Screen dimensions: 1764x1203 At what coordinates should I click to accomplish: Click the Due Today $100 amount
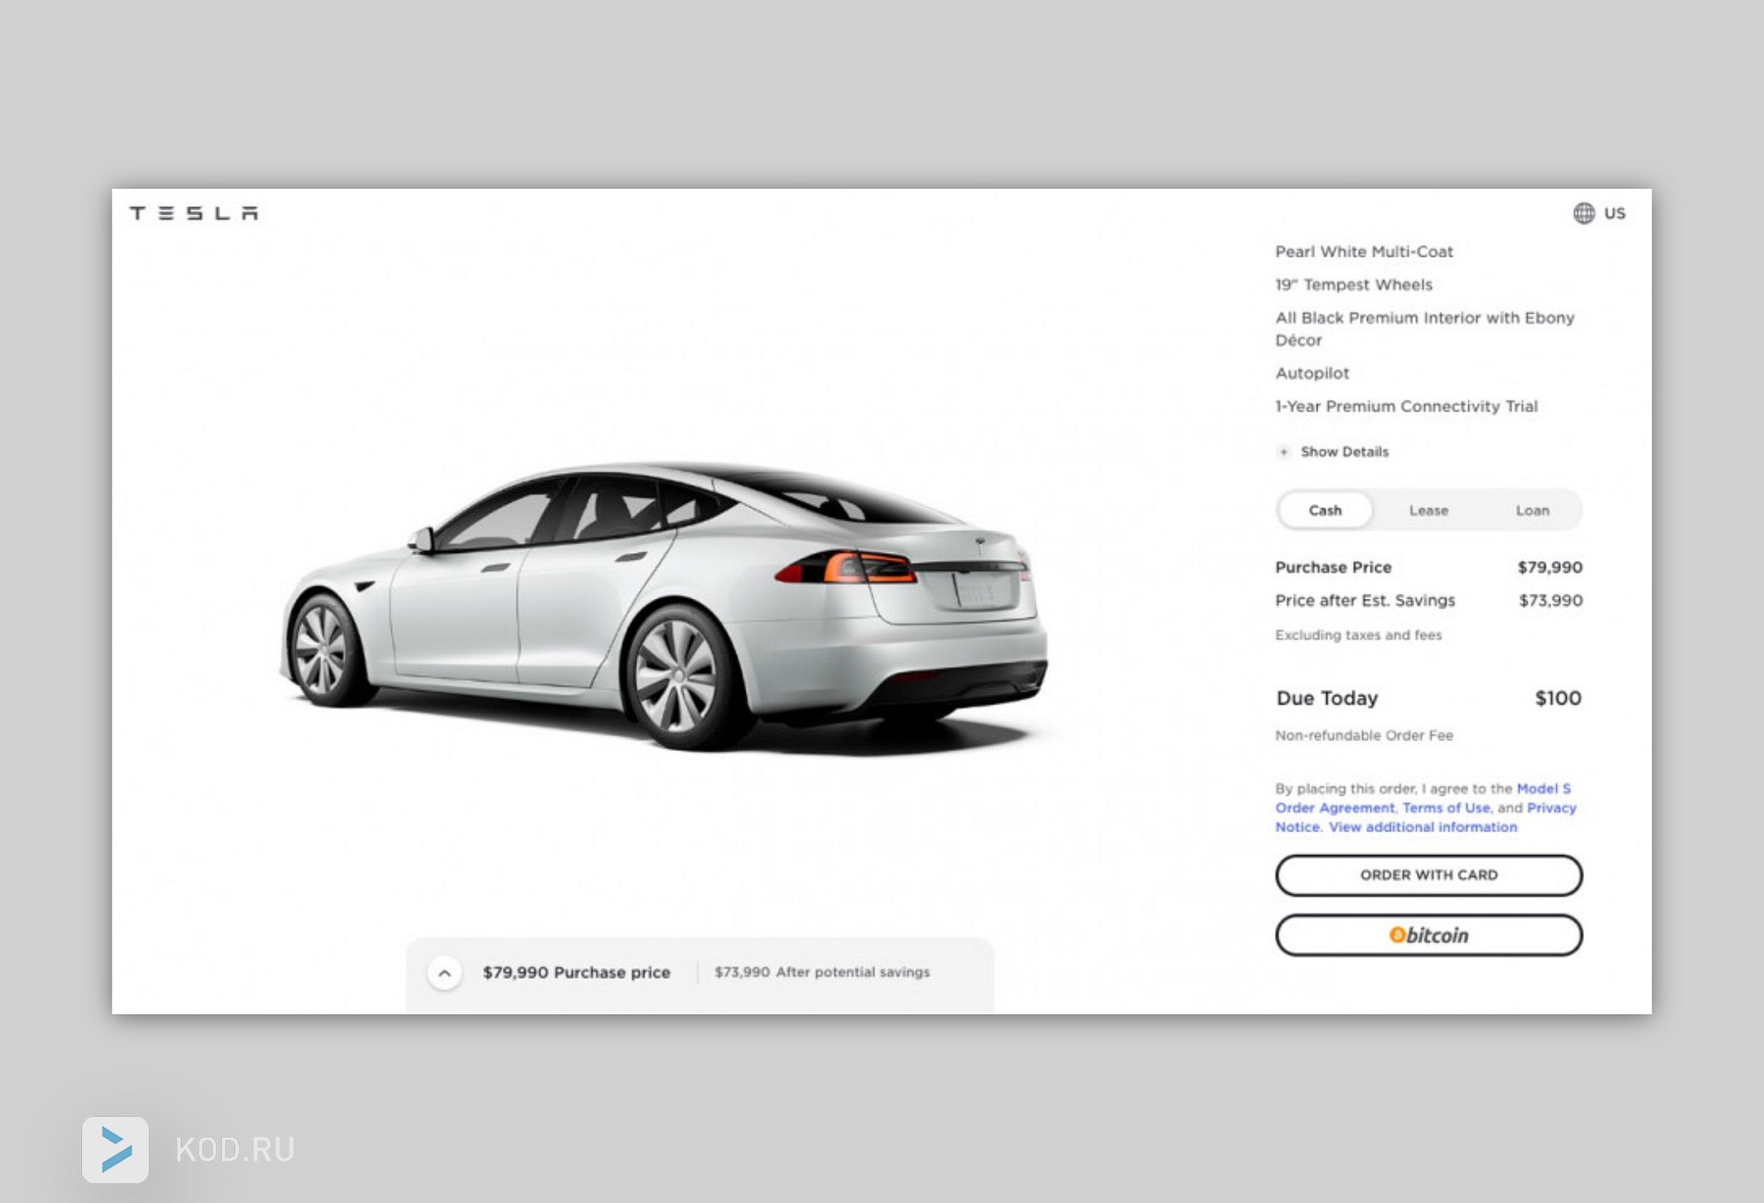point(1558,698)
